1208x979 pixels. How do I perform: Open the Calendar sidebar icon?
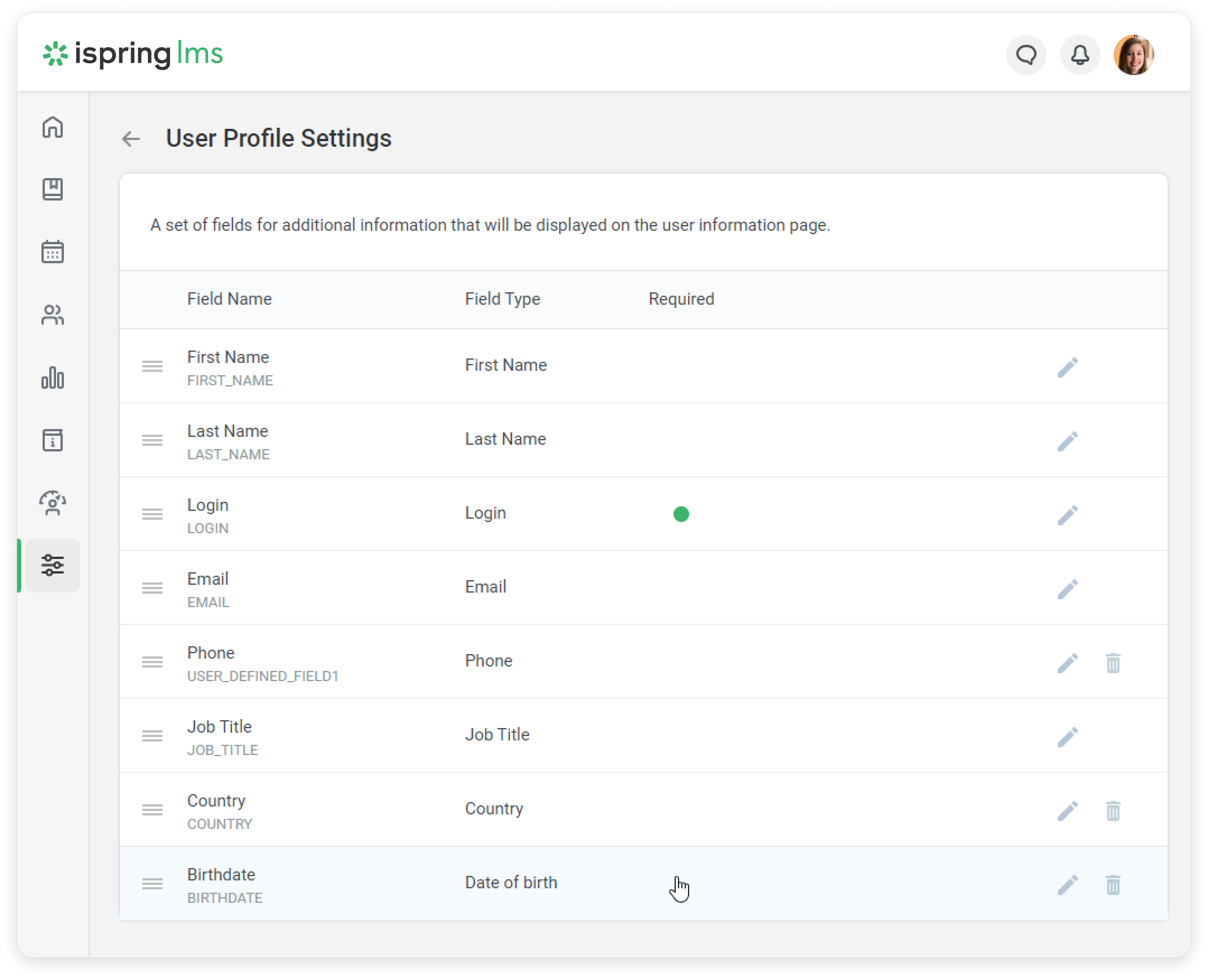click(53, 252)
